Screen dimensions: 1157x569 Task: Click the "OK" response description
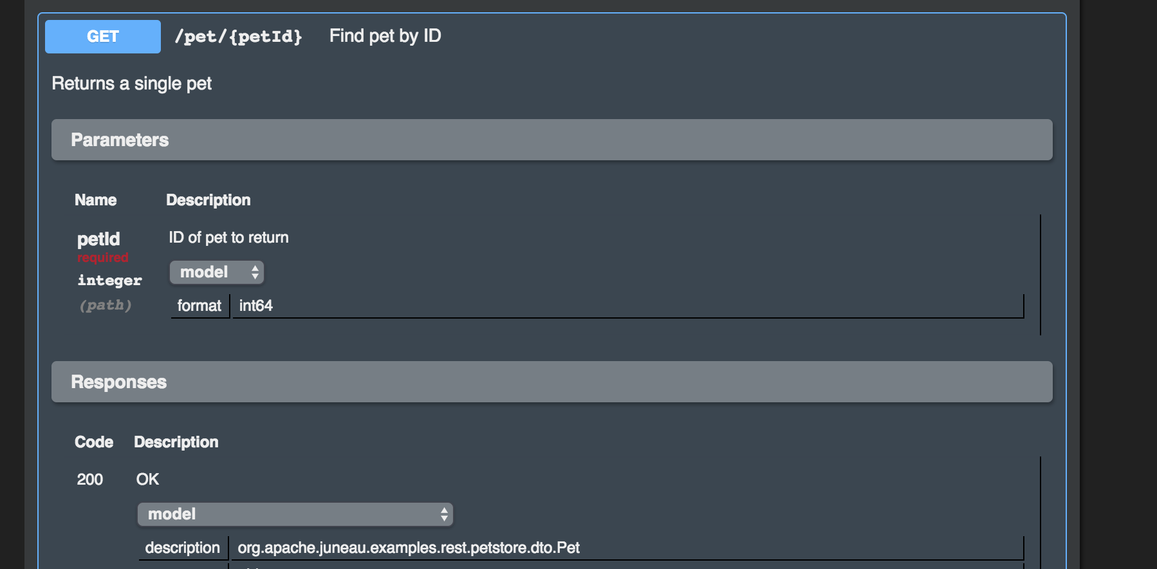tap(147, 480)
